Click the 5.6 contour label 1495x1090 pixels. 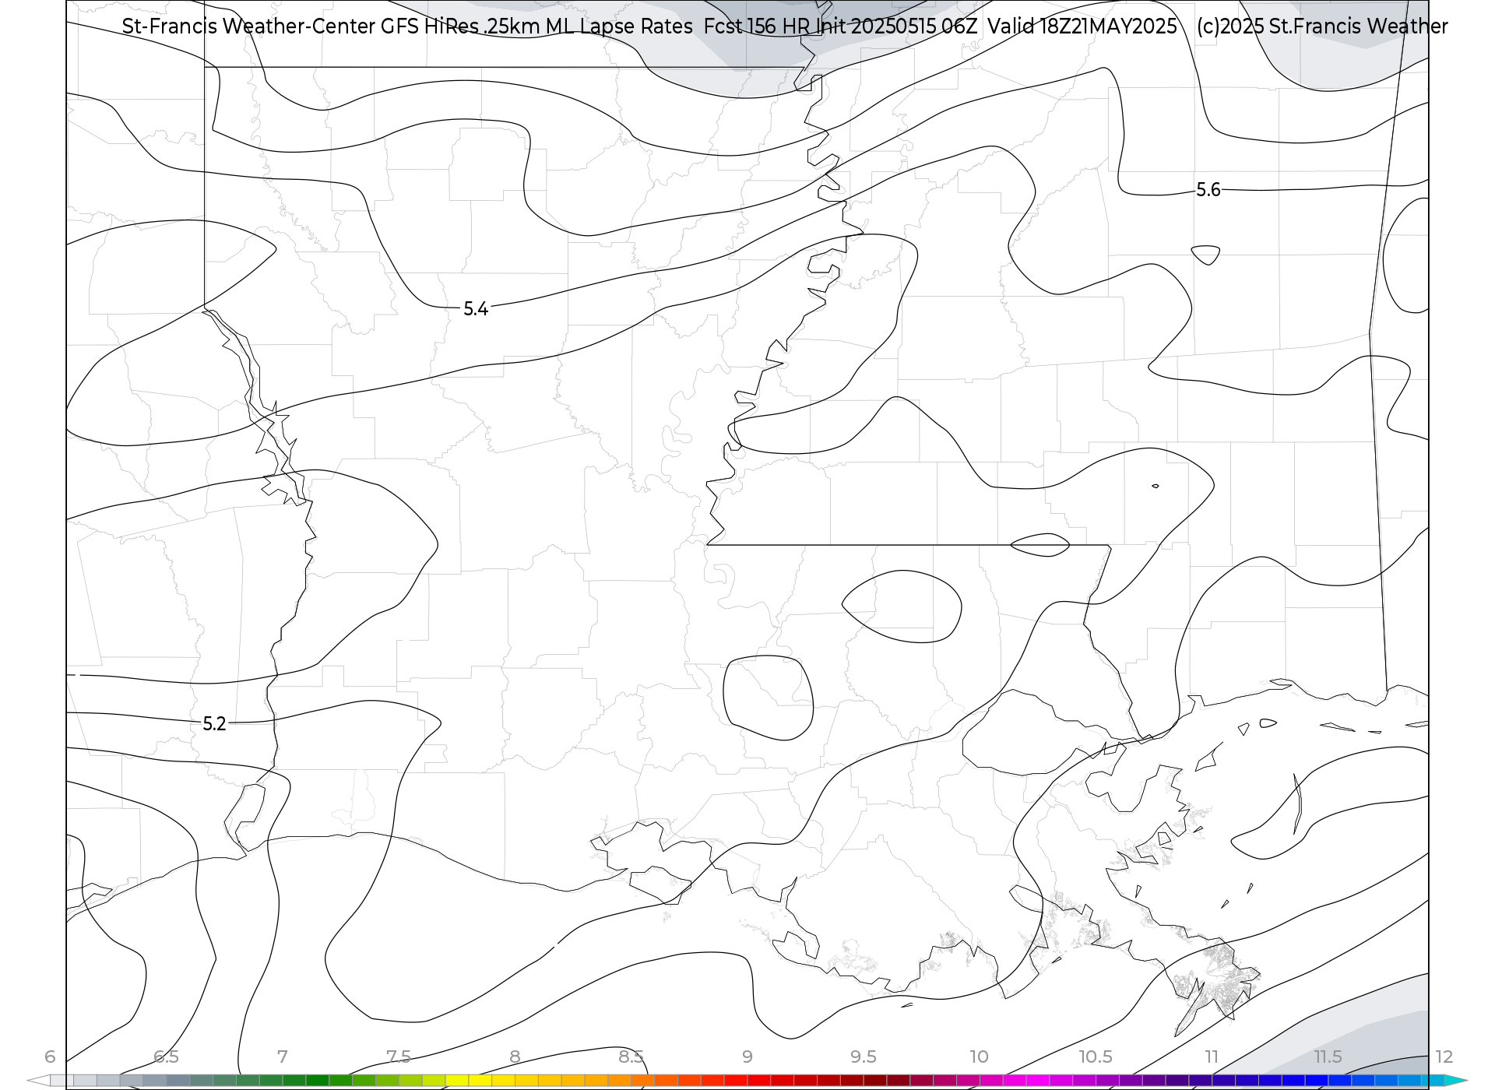click(x=1208, y=190)
